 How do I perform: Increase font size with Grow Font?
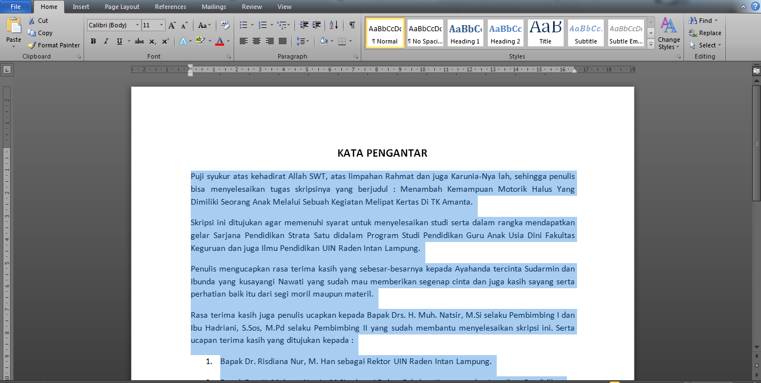tap(172, 25)
